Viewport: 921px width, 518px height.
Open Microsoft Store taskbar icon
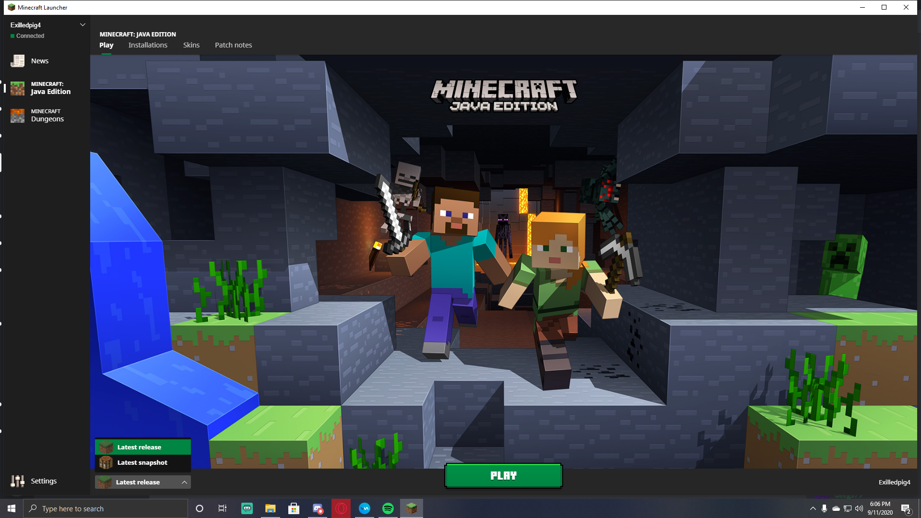click(294, 508)
